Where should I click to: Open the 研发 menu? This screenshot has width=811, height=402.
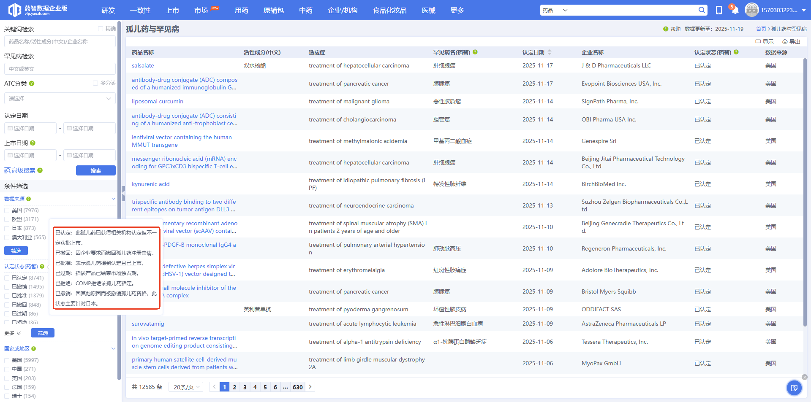click(x=108, y=10)
